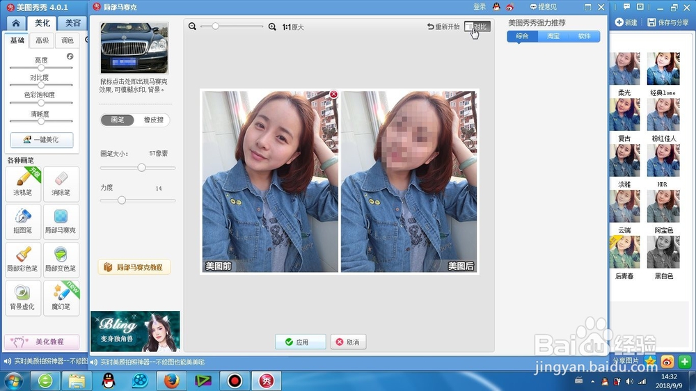696x391 pixels.
Task: Apply the 黑白色 filter thumbnail
Action: click(663, 252)
